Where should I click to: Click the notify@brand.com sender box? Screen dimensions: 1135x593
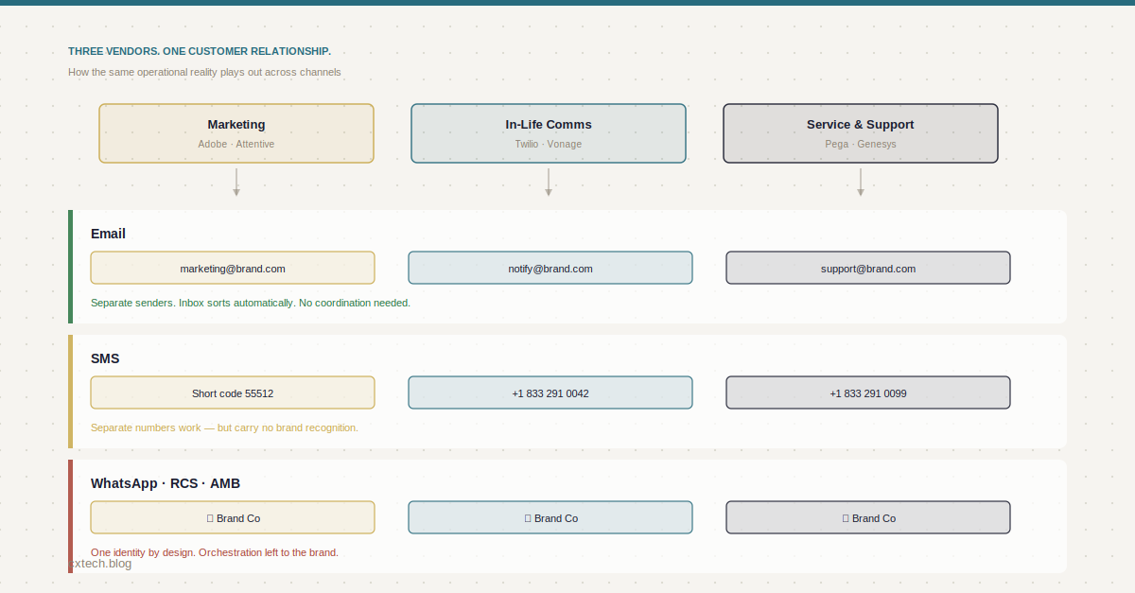[x=550, y=268]
